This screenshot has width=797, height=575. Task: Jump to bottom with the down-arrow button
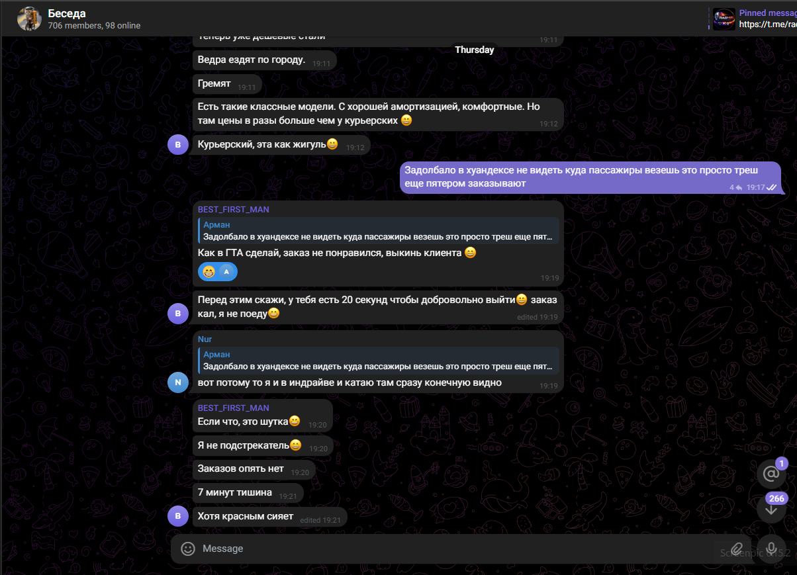(771, 509)
